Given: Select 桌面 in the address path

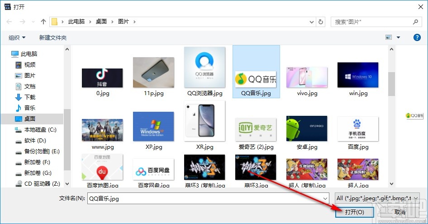Looking at the screenshot, I should click(101, 22).
